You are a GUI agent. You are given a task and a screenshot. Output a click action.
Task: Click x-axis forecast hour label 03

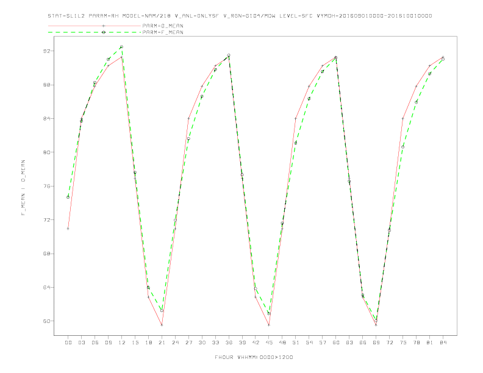click(81, 343)
